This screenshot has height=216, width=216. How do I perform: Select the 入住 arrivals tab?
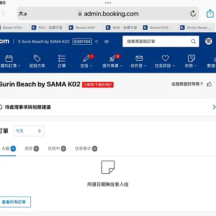pos(8,149)
